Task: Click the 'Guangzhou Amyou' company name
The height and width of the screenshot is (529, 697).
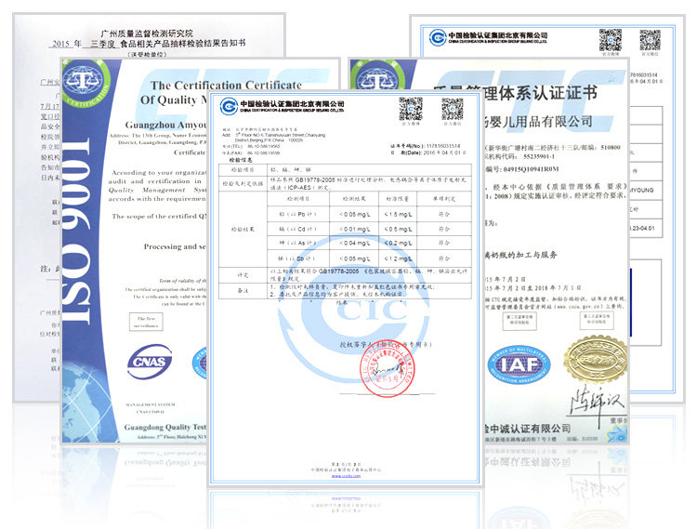Action: [x=166, y=125]
